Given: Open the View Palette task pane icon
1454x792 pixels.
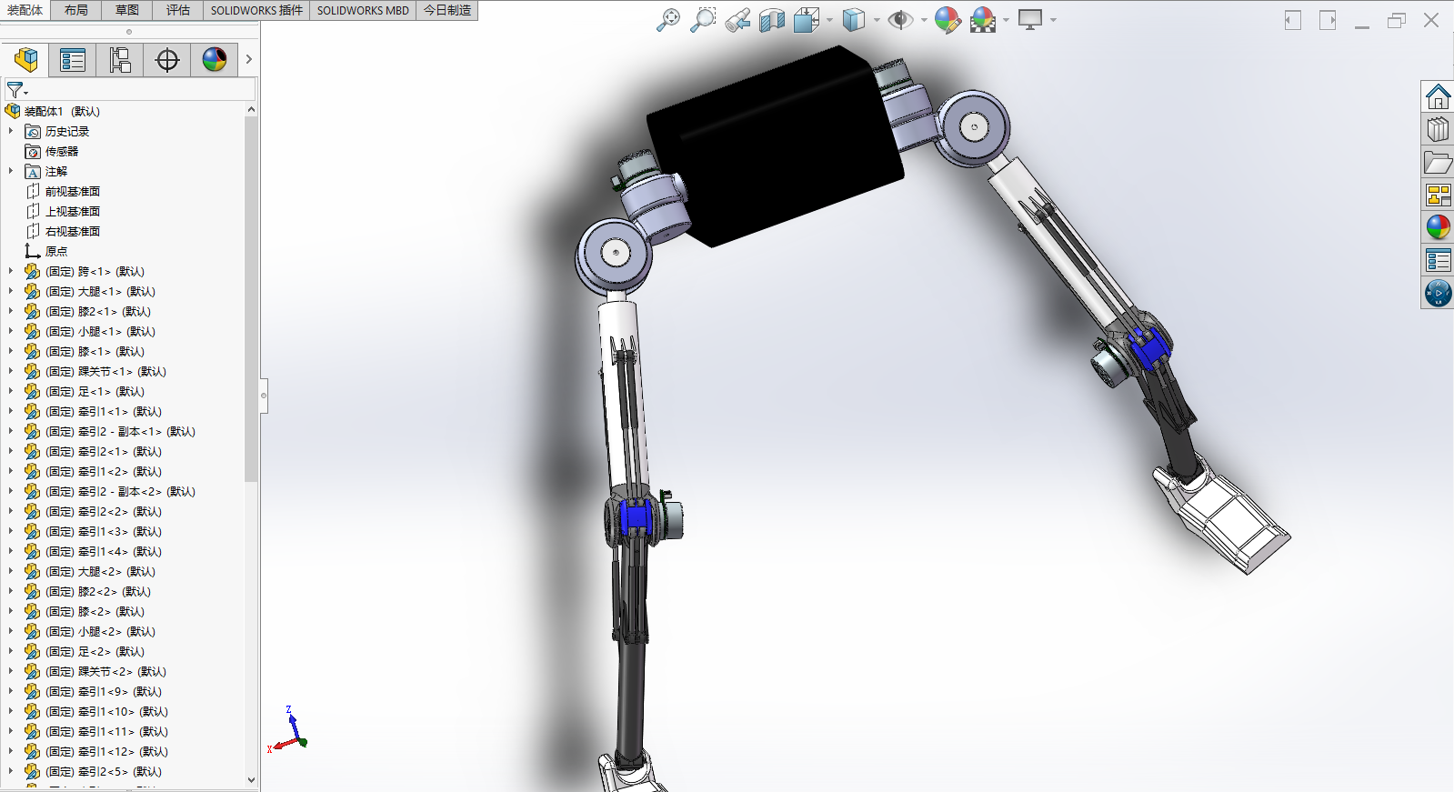Looking at the screenshot, I should point(1438,195).
